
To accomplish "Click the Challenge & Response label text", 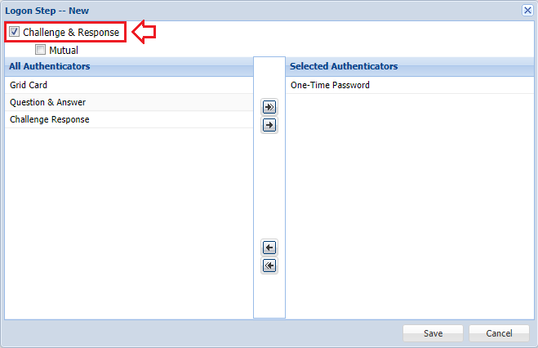I will click(x=71, y=33).
